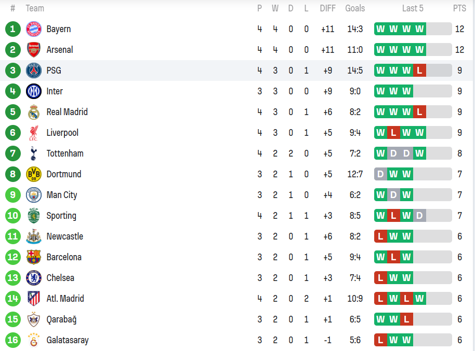This screenshot has width=475, height=351.
Task: Click the Arsenal club crest icon
Action: click(34, 50)
